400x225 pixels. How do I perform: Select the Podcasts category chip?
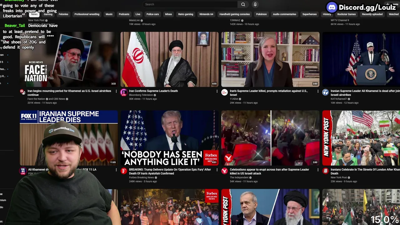[x=124, y=14]
